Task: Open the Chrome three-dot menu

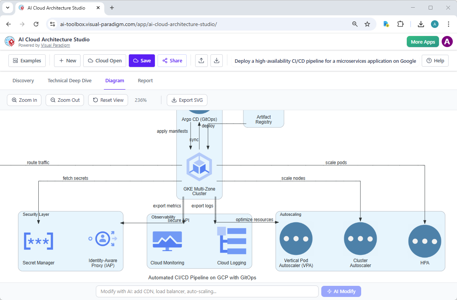Action: tap(449, 24)
